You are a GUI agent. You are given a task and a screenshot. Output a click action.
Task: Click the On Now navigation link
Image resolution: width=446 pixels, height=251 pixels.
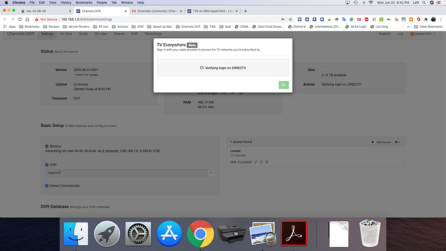click(66, 34)
